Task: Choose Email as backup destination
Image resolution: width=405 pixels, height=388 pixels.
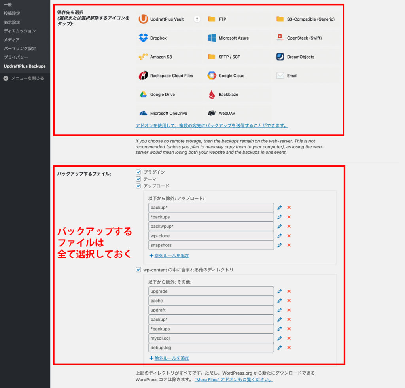Action: coord(306,76)
